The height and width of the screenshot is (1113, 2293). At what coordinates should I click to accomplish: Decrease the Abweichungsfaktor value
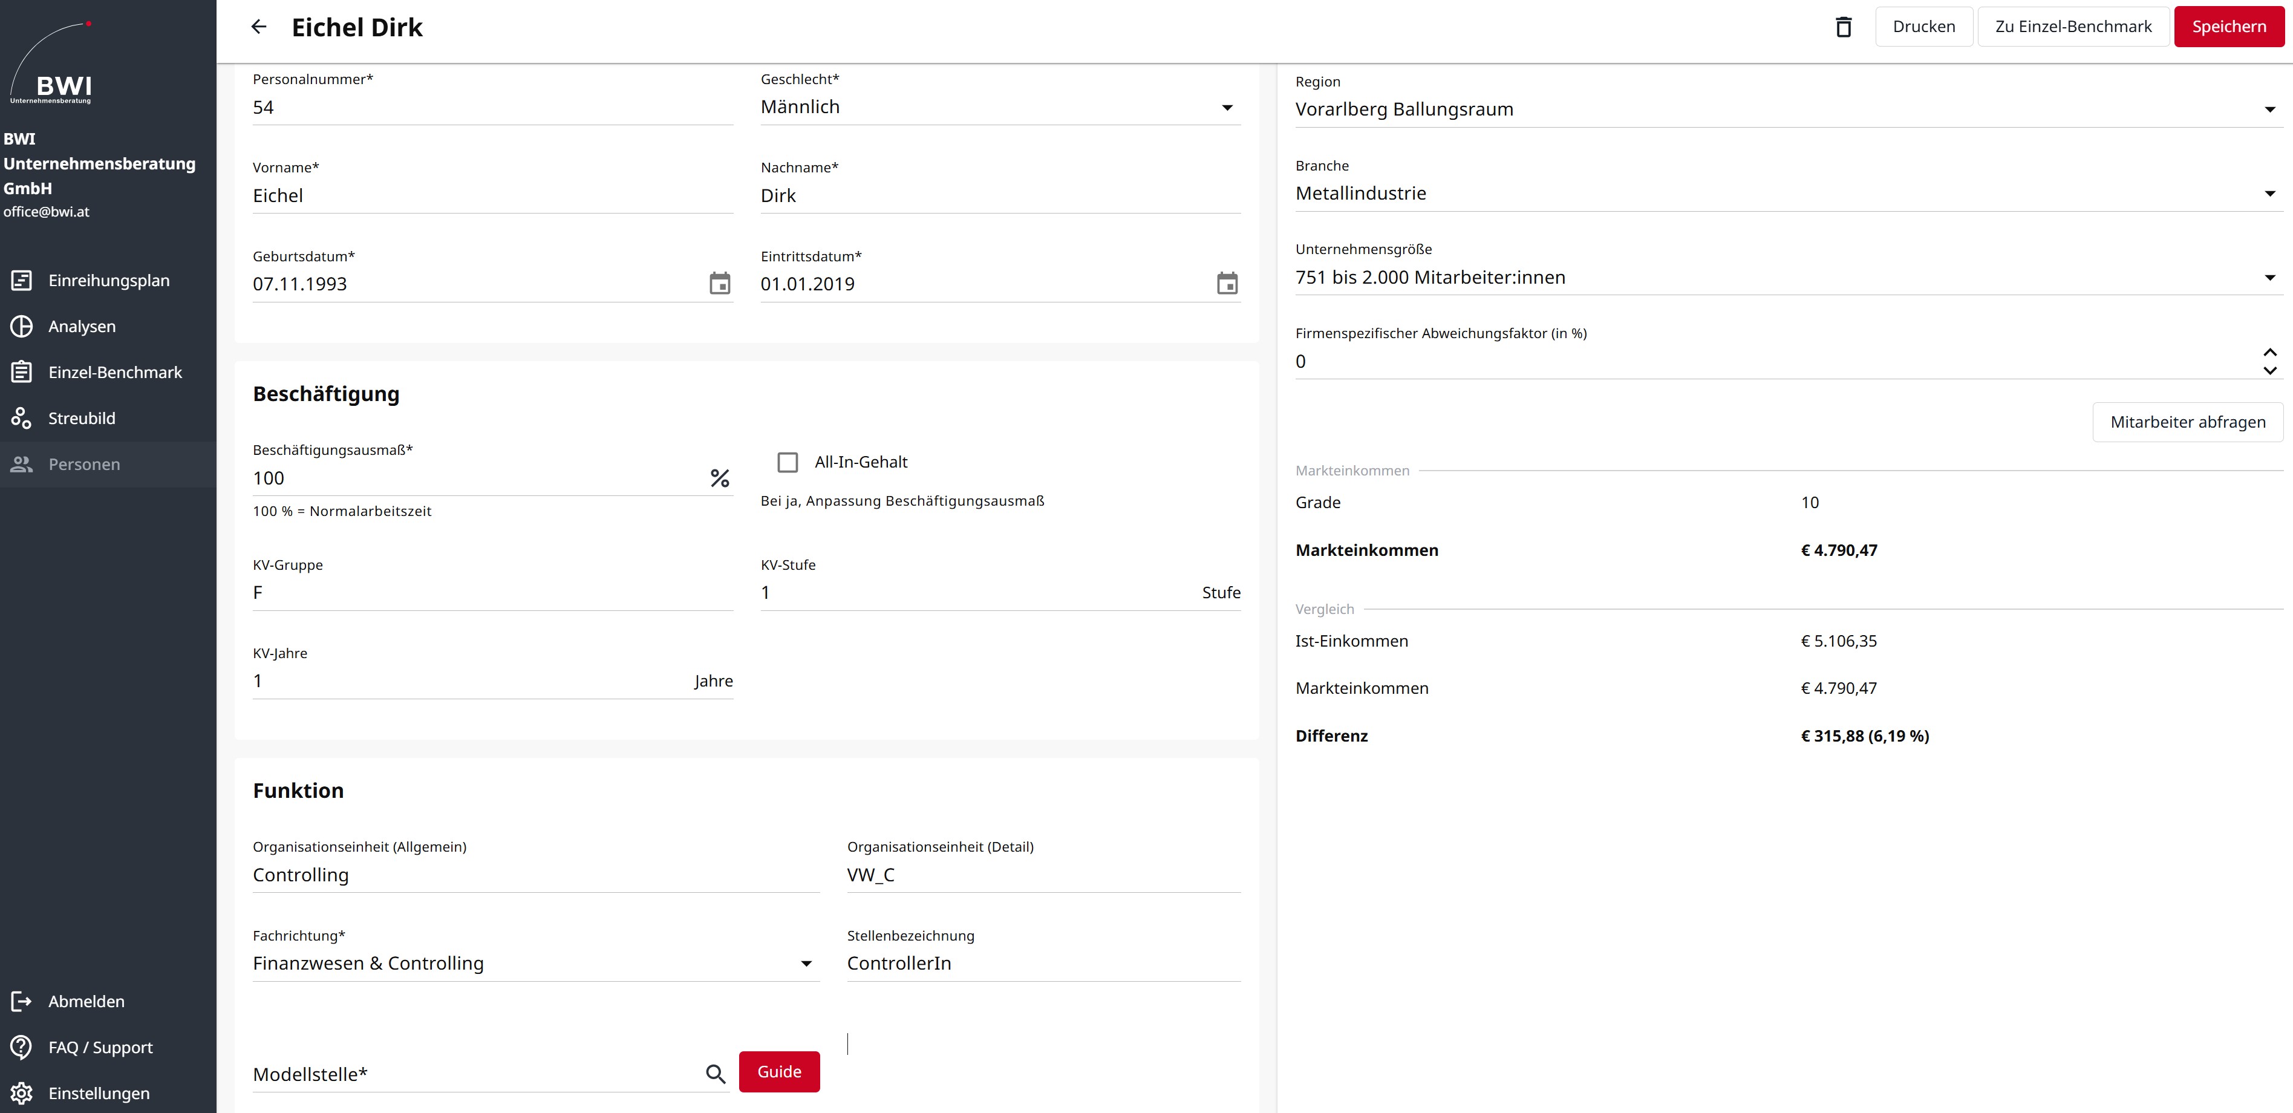coord(2270,370)
